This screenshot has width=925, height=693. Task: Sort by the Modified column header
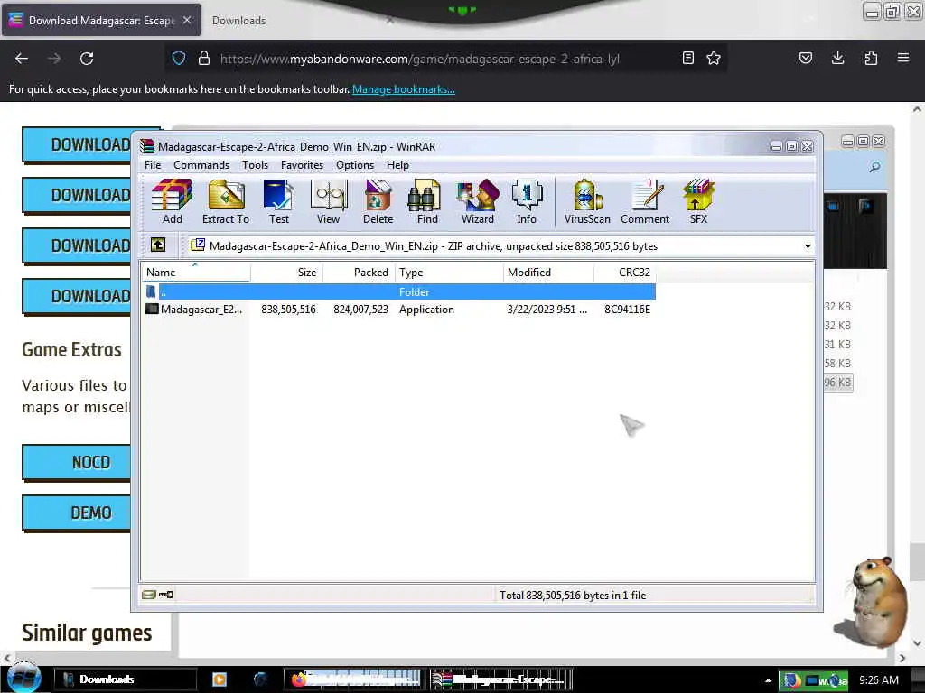pyautogui.click(x=548, y=273)
